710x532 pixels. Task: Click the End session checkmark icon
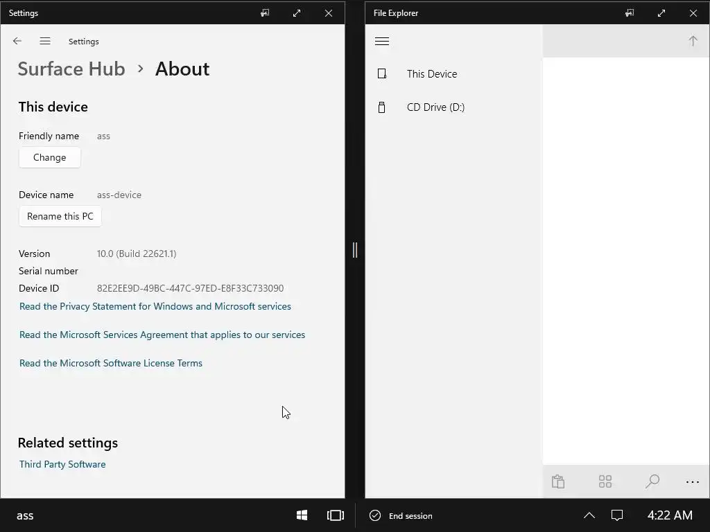(x=375, y=515)
